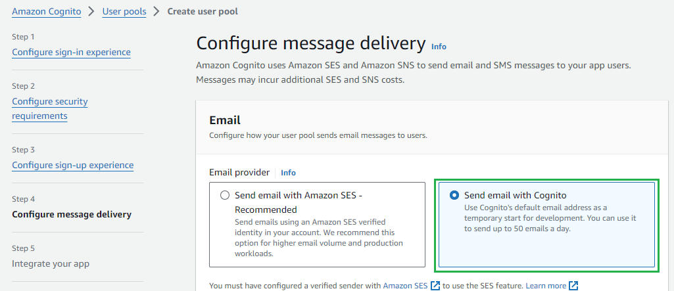Image resolution: width=674 pixels, height=291 pixels.
Task: Open Step 2 Configure security requirements
Action: (x=50, y=109)
